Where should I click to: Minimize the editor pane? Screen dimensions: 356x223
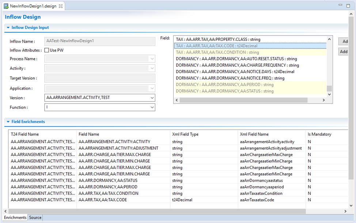click(x=340, y=5)
